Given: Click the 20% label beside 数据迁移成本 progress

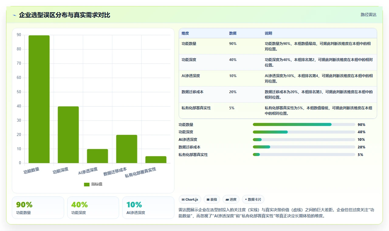Looking at the screenshot, I should [361, 147].
